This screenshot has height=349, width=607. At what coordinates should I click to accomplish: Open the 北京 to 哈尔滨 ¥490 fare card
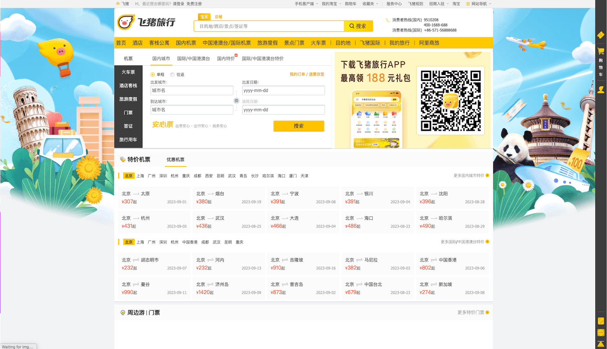pos(452,222)
